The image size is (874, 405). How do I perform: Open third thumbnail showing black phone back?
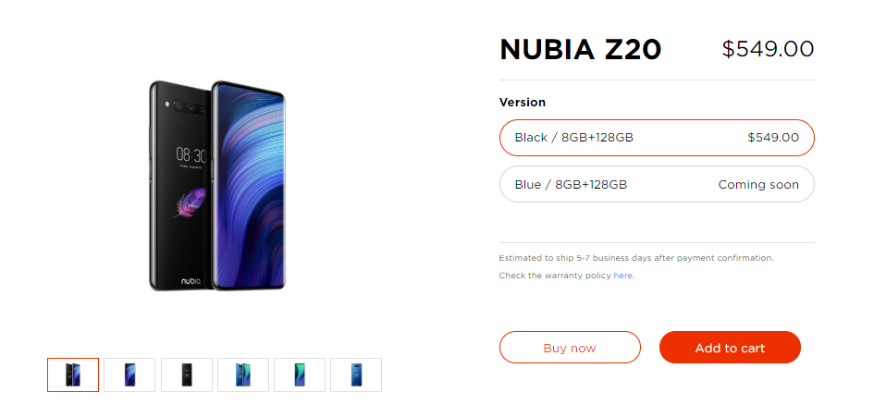tap(186, 374)
